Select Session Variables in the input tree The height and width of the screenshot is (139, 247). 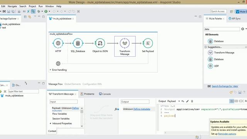[61, 119]
